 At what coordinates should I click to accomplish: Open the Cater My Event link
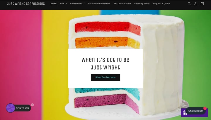pos(142,4)
